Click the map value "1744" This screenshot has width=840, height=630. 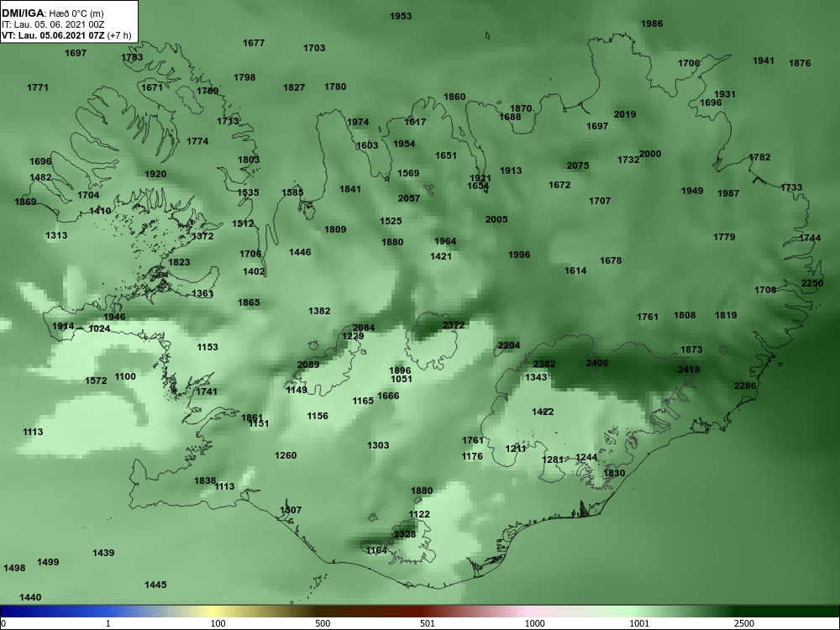pyautogui.click(x=810, y=238)
